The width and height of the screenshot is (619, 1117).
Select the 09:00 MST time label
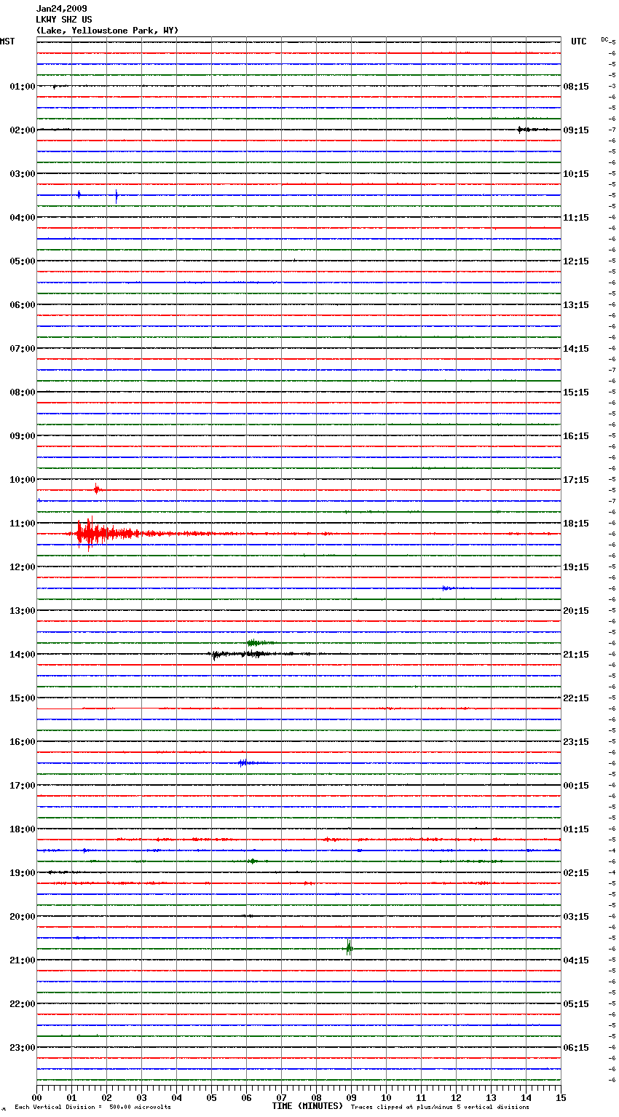(22, 436)
